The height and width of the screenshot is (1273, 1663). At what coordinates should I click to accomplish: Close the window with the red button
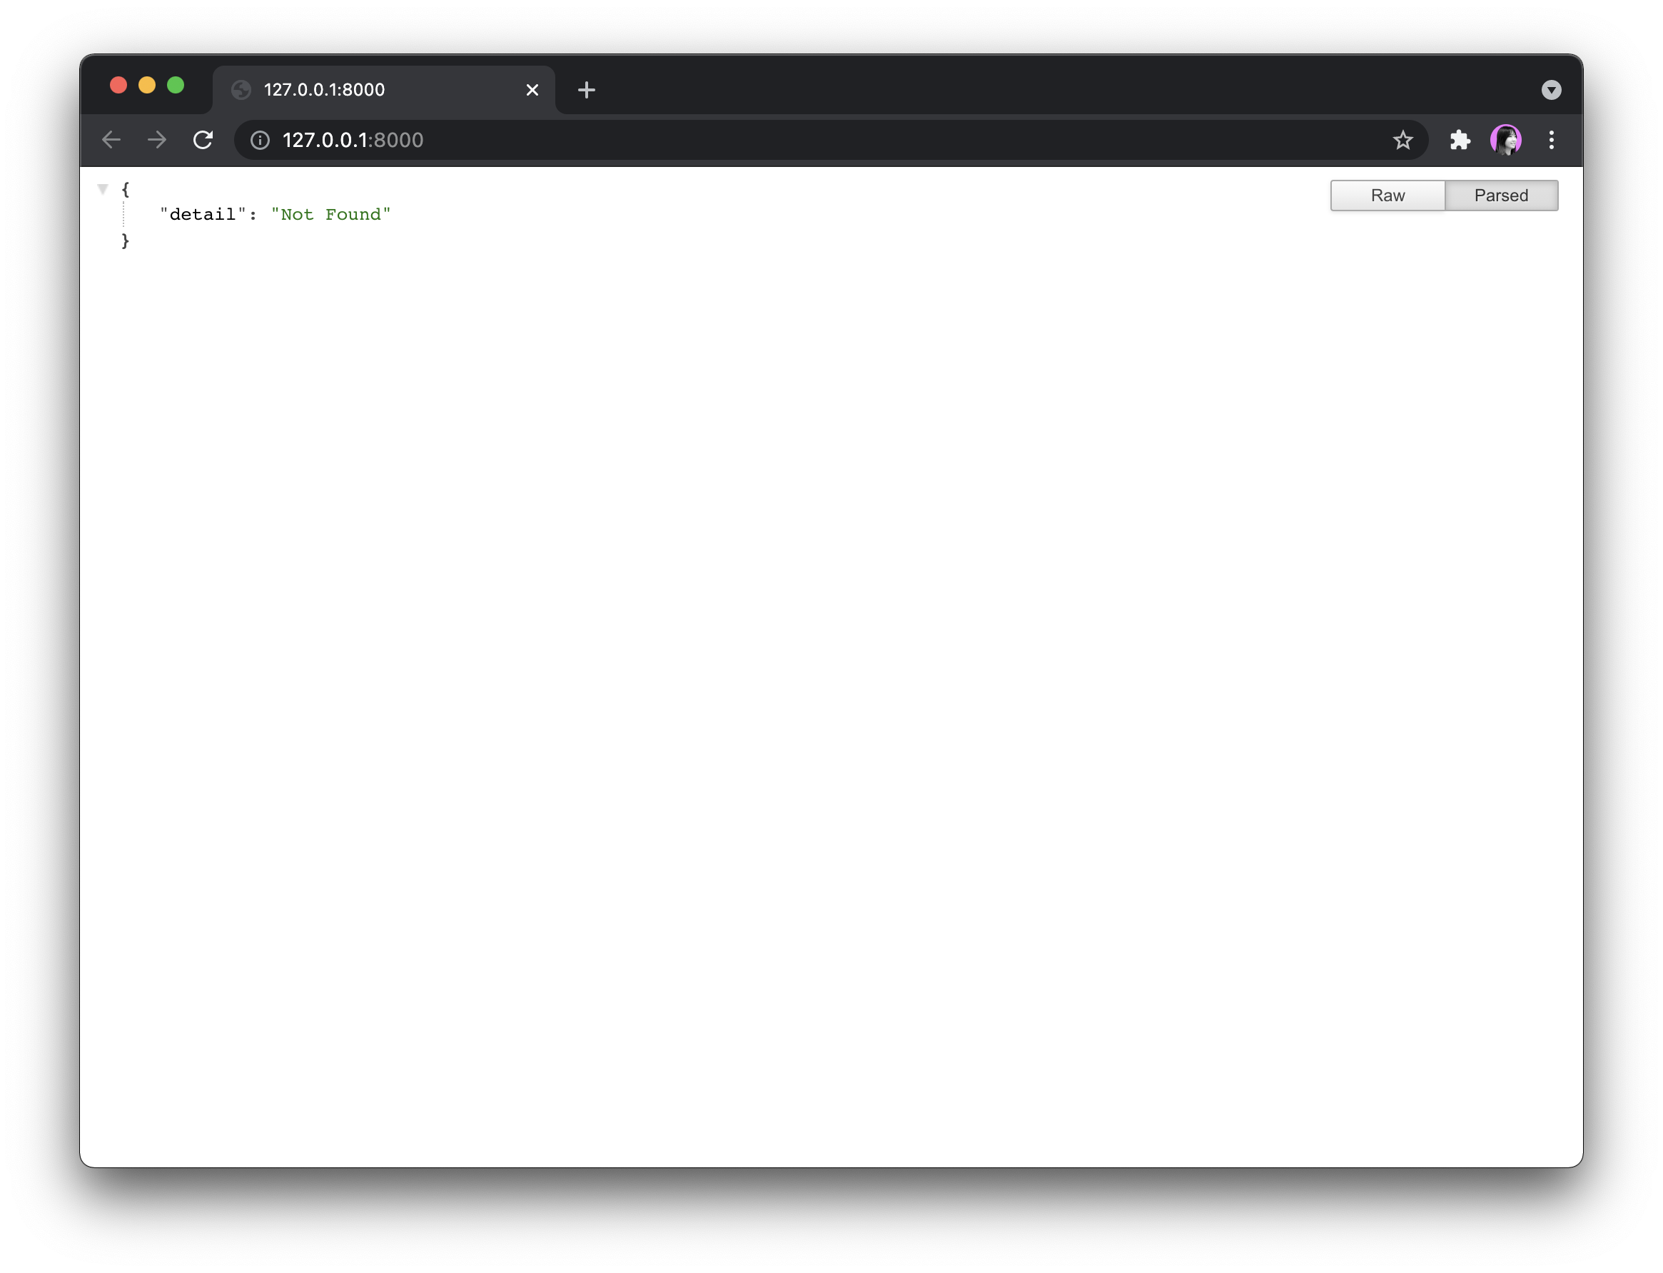[118, 85]
